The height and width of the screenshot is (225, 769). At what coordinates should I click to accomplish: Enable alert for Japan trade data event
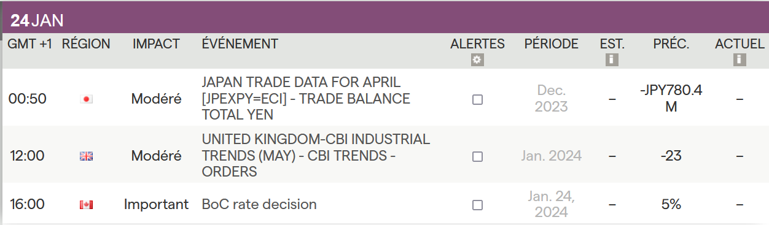click(477, 99)
